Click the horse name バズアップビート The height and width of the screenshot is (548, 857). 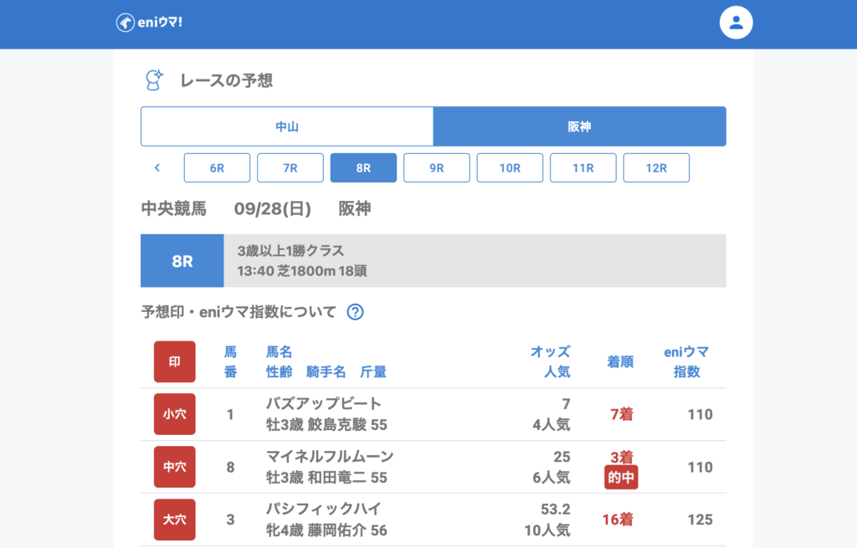click(x=323, y=403)
